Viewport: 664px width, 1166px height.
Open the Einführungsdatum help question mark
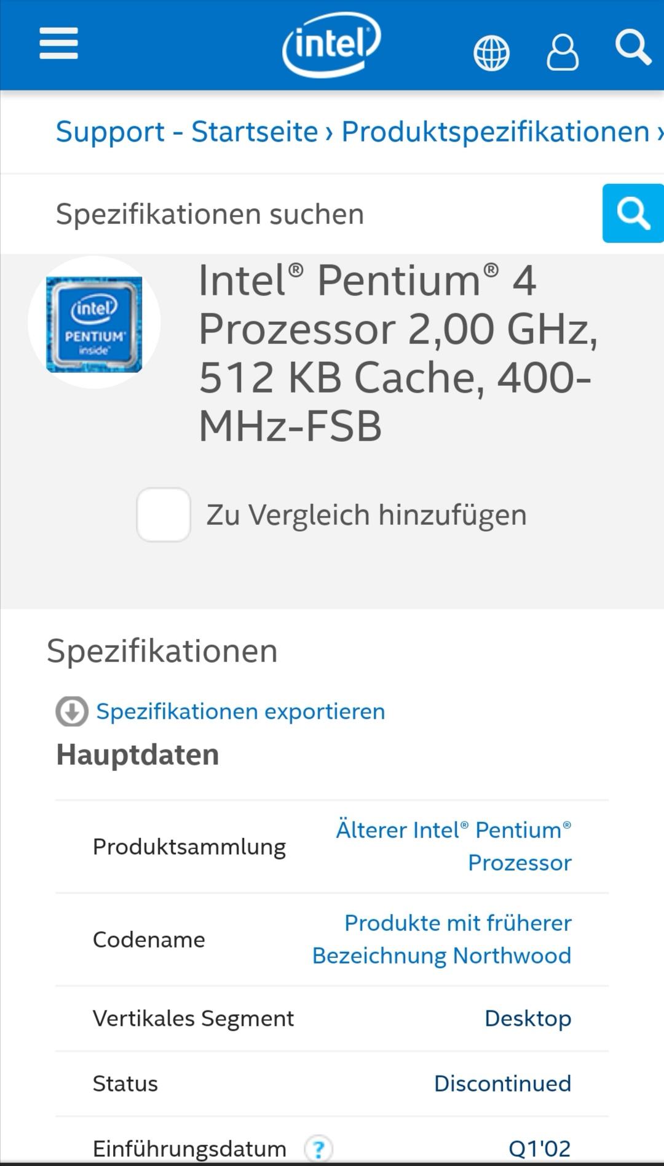(318, 1148)
